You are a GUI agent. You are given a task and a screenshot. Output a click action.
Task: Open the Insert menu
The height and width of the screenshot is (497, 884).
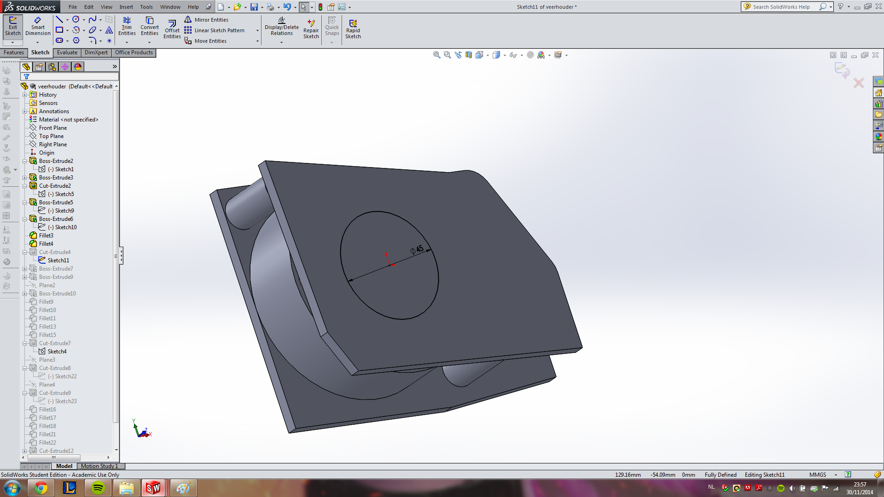pyautogui.click(x=126, y=7)
